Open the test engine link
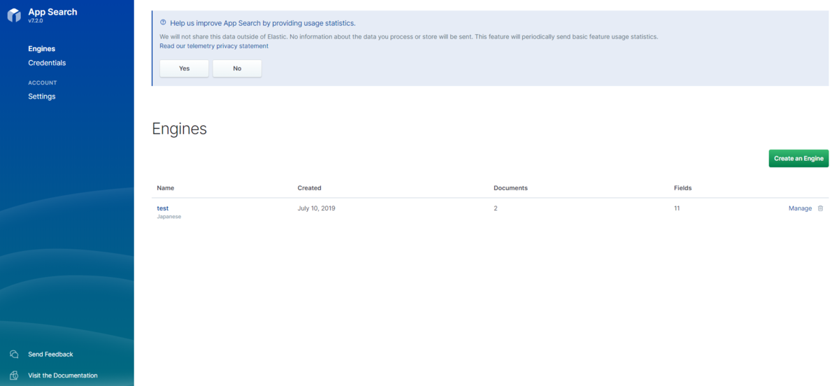The width and height of the screenshot is (839, 386). [x=162, y=208]
